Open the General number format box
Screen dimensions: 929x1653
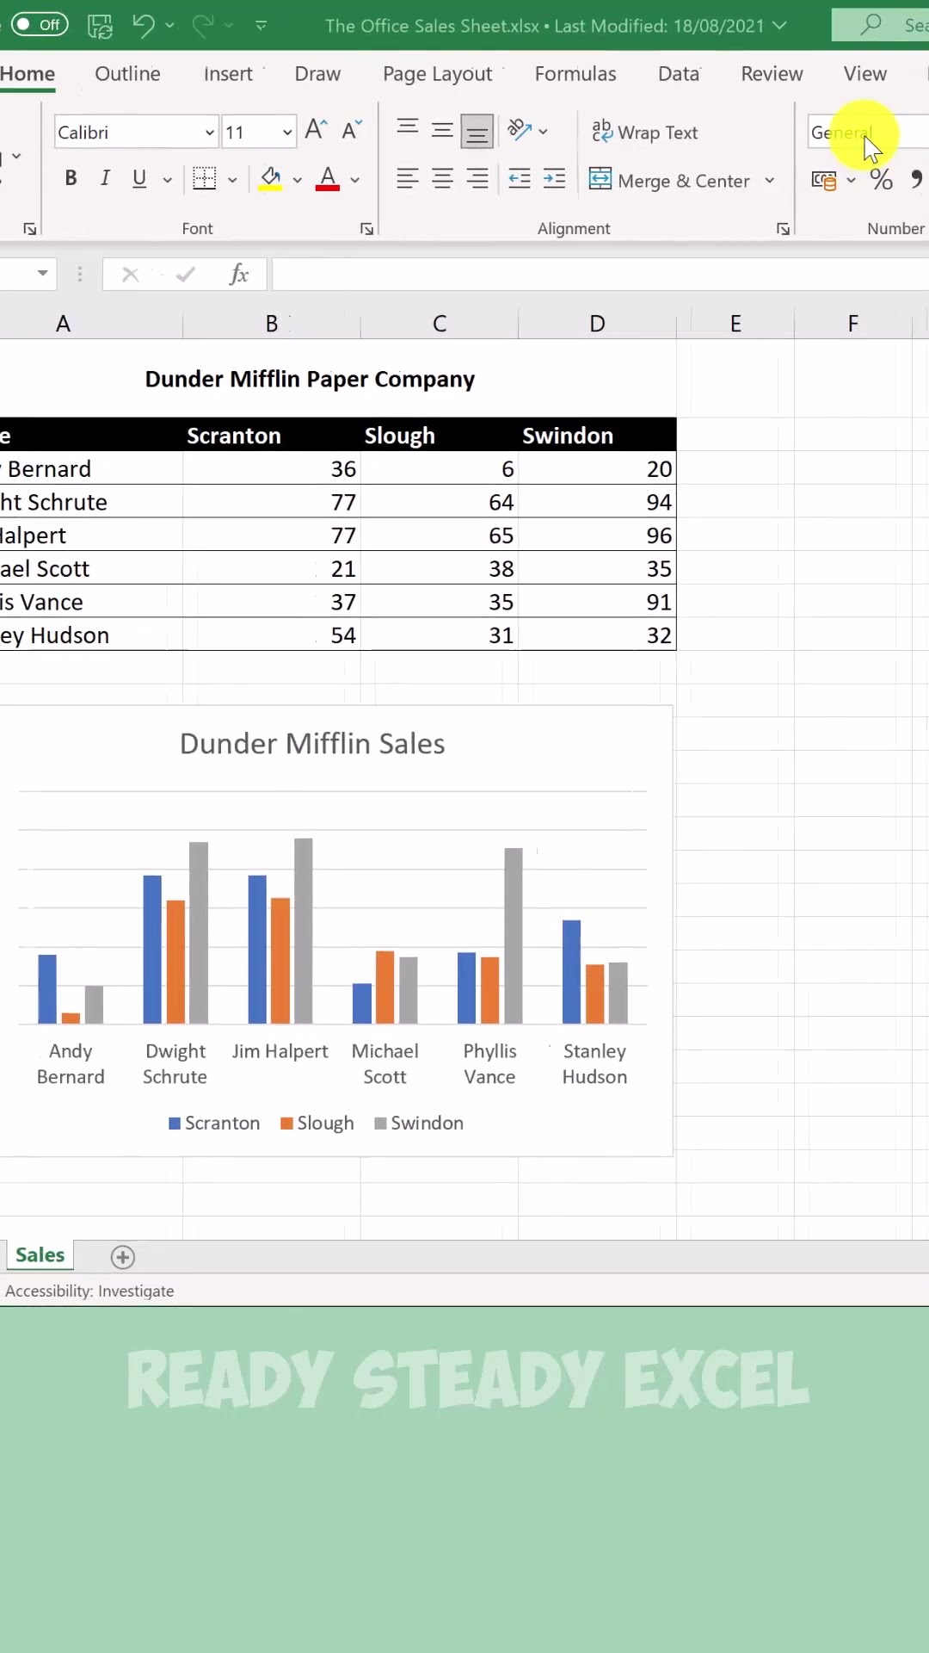click(867, 133)
